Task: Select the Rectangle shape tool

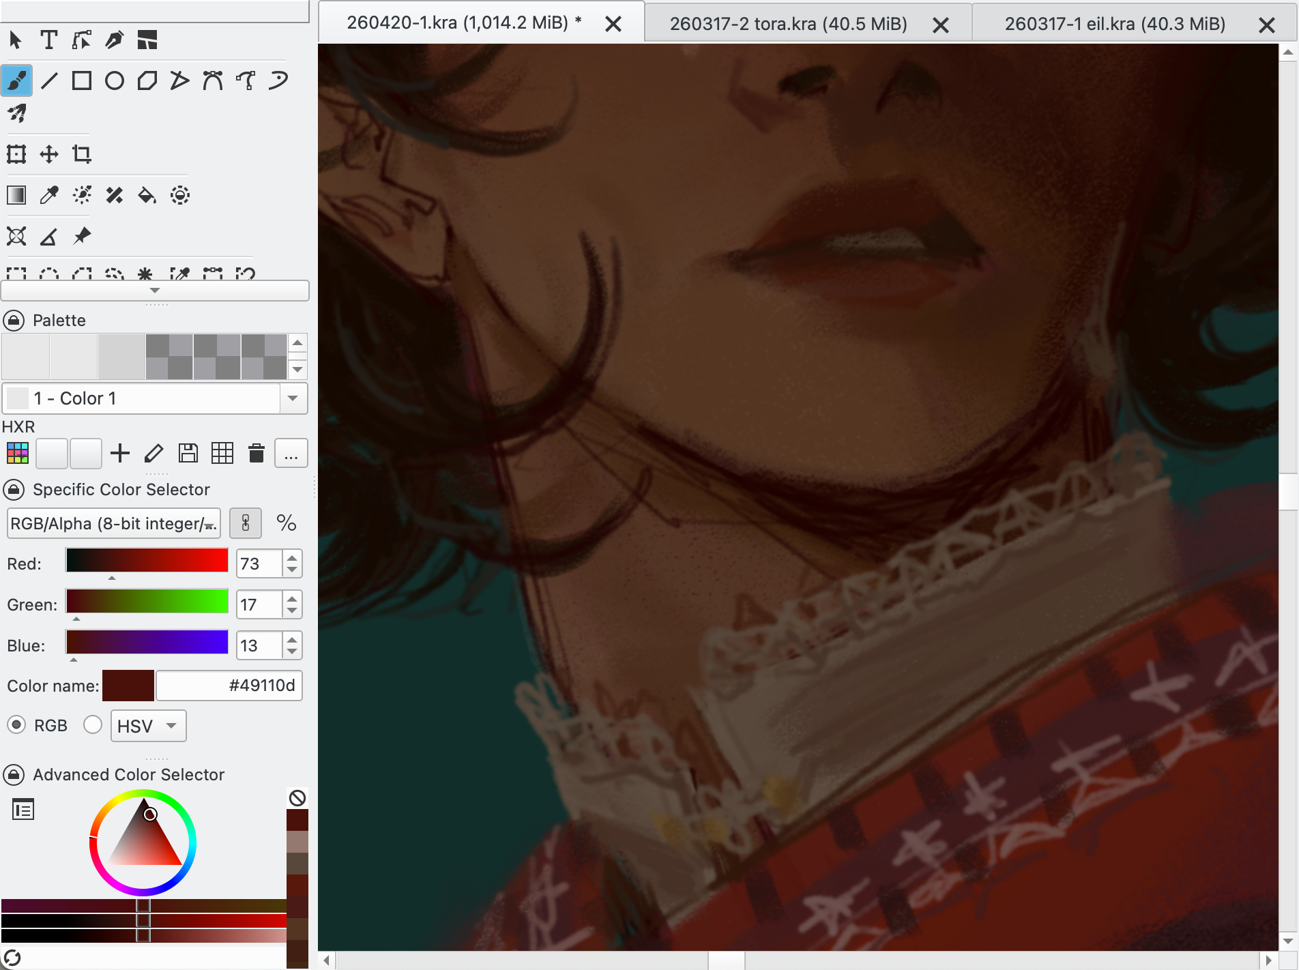Action: pyautogui.click(x=82, y=80)
